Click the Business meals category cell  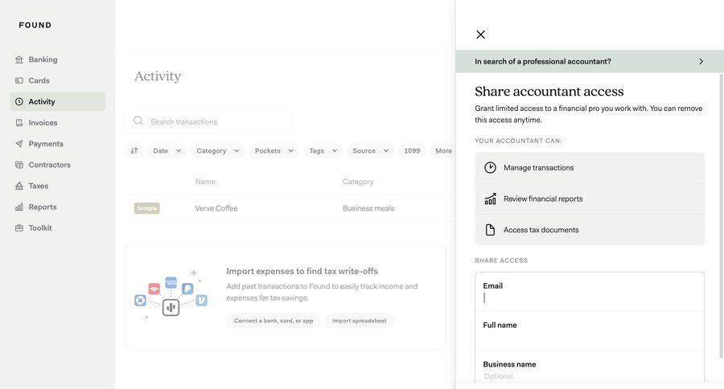tap(368, 208)
